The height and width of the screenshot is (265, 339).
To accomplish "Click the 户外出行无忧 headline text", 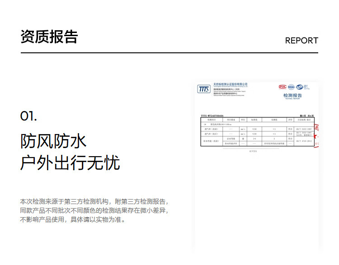I will [x=70, y=163].
